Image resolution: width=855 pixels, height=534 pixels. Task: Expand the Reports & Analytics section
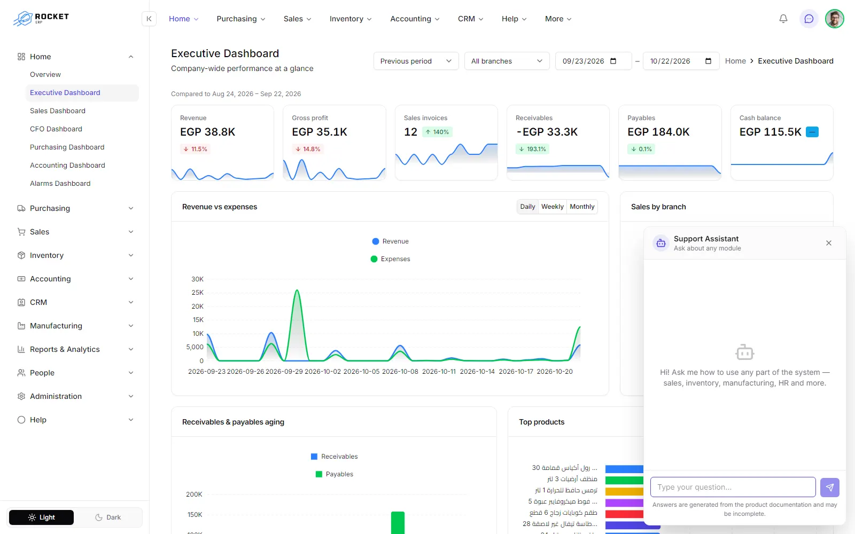75,349
